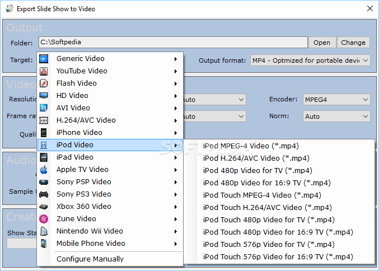379x271 pixels.
Task: Choose Configure Manually option
Action: (x=110, y=259)
